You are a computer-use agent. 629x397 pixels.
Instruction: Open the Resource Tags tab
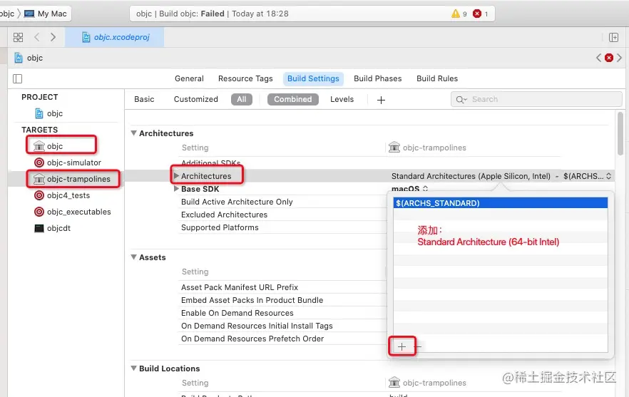coord(245,78)
